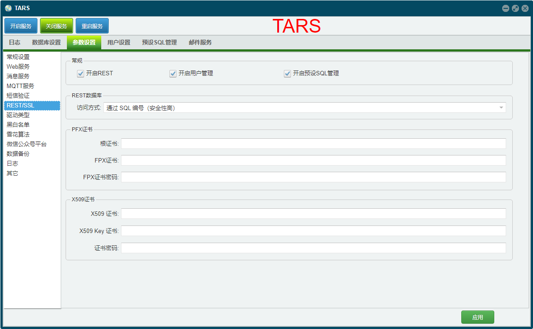The width and height of the screenshot is (533, 329).
Task: Select 短信验证 in the sidebar
Action: pos(32,96)
